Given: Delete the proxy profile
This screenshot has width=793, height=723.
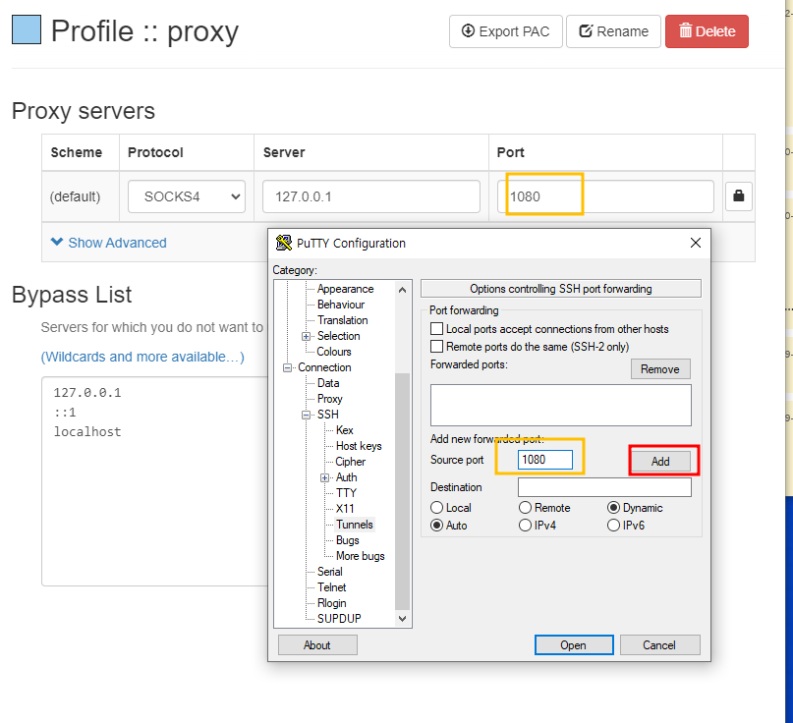Looking at the screenshot, I should tap(707, 31).
